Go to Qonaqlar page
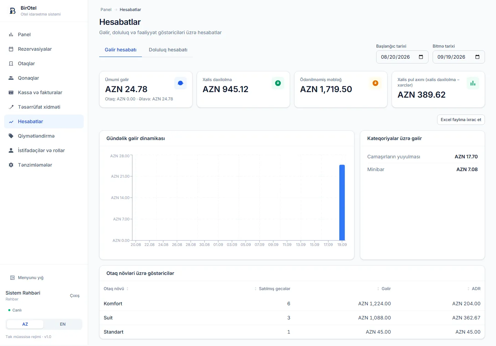This screenshot has width=496, height=346. [x=44, y=78]
